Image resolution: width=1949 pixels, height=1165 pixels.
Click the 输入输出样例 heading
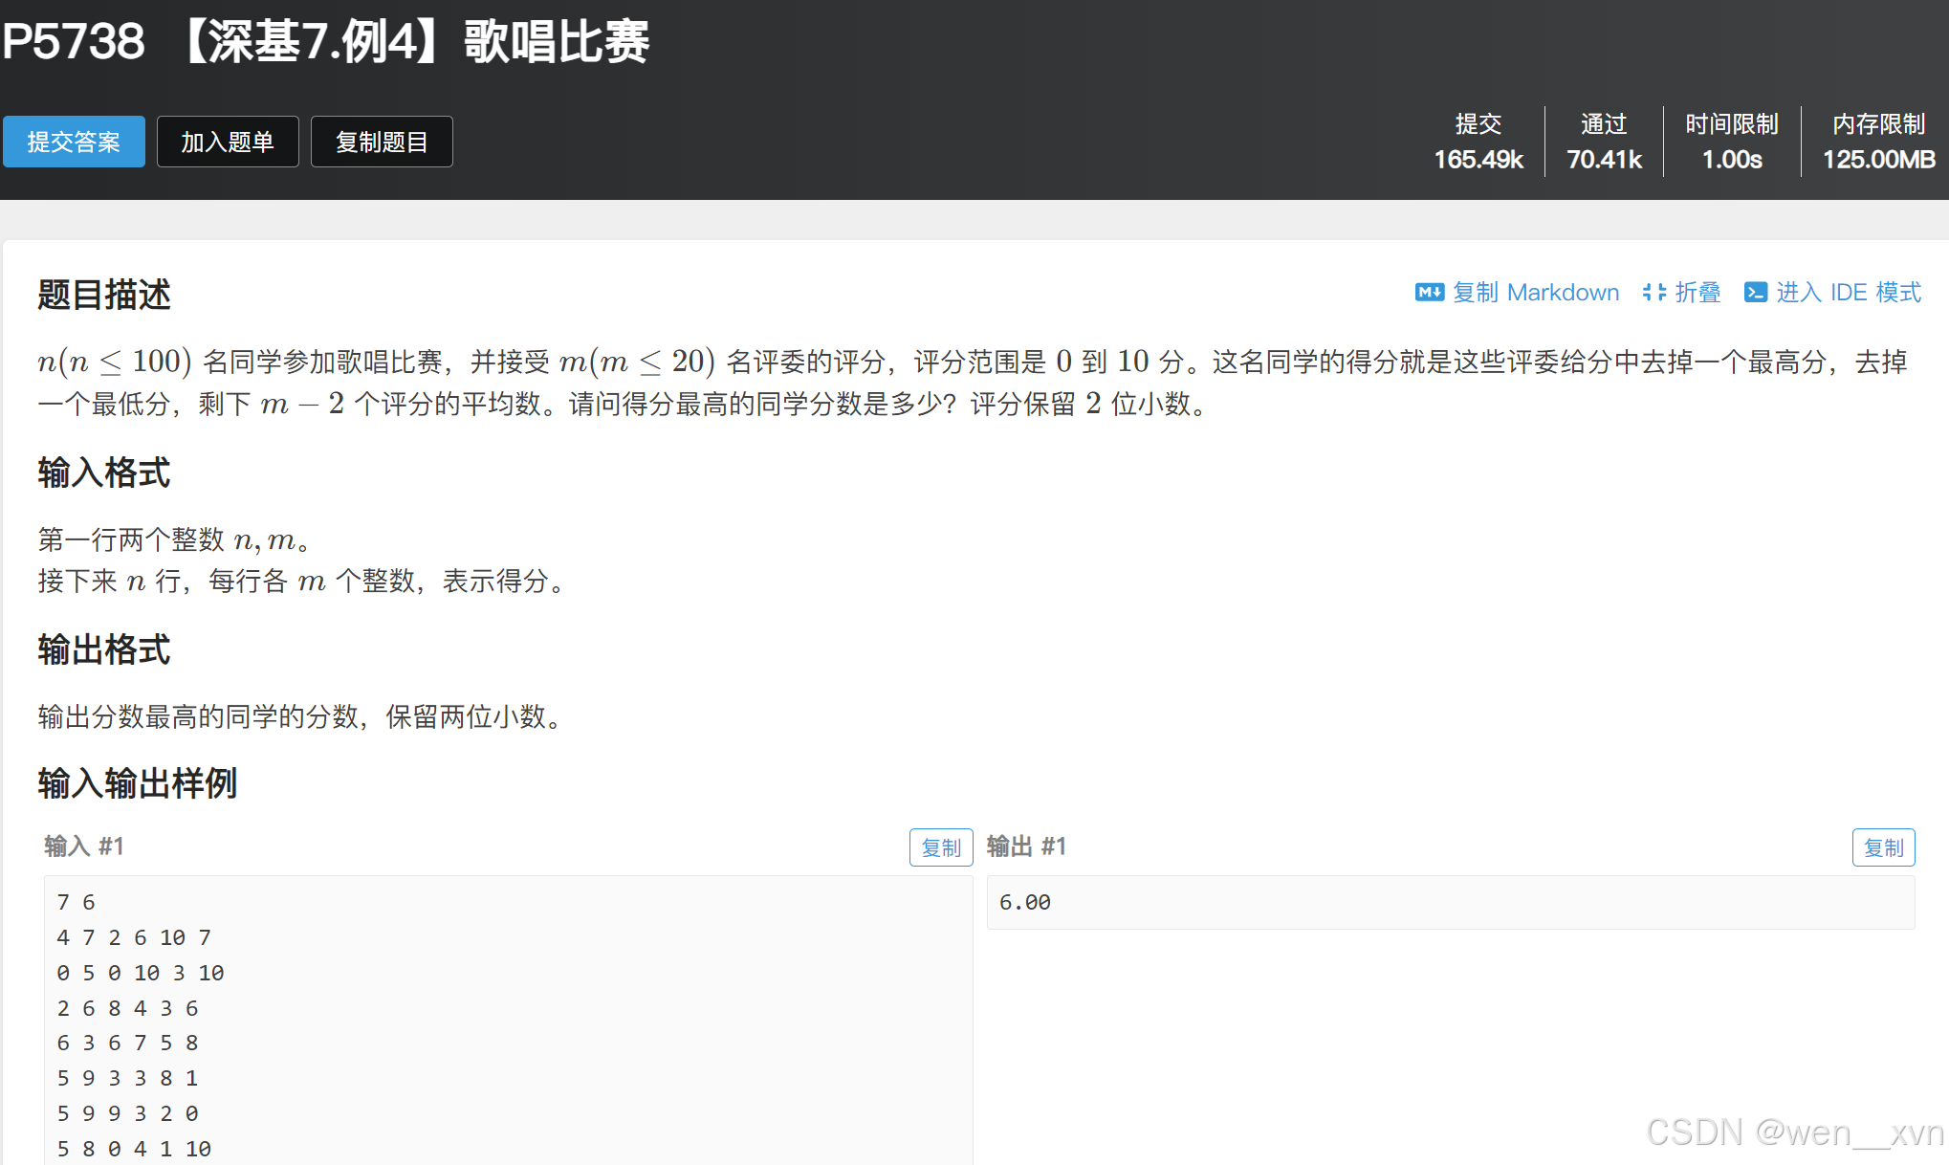point(138,783)
